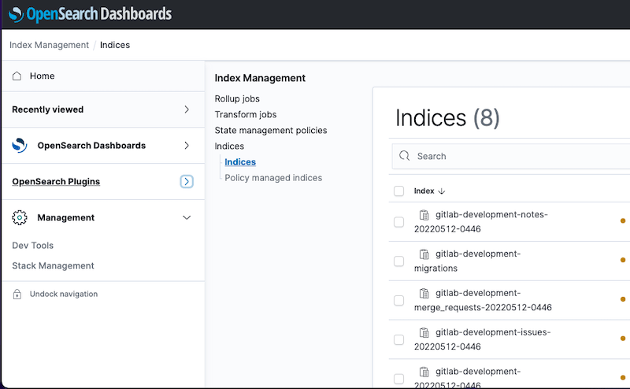Expand the Recently viewed section
The width and height of the screenshot is (630, 389).
tap(187, 109)
